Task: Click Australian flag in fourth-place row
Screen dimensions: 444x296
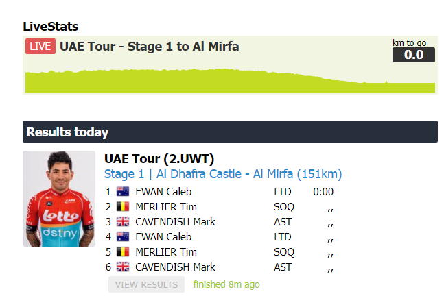Action: coord(123,237)
